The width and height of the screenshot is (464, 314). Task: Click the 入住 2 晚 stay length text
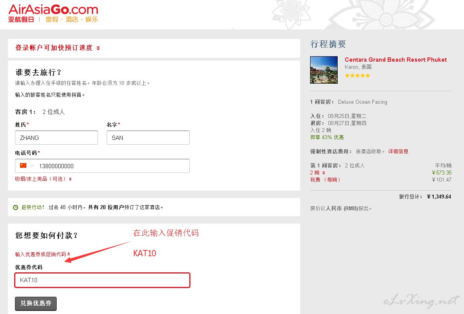[x=321, y=130]
